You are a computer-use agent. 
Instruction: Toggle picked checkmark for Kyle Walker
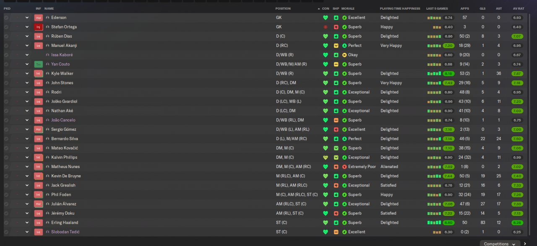[6, 74]
